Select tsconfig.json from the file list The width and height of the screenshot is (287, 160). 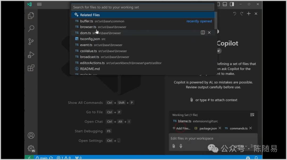pos(143,39)
